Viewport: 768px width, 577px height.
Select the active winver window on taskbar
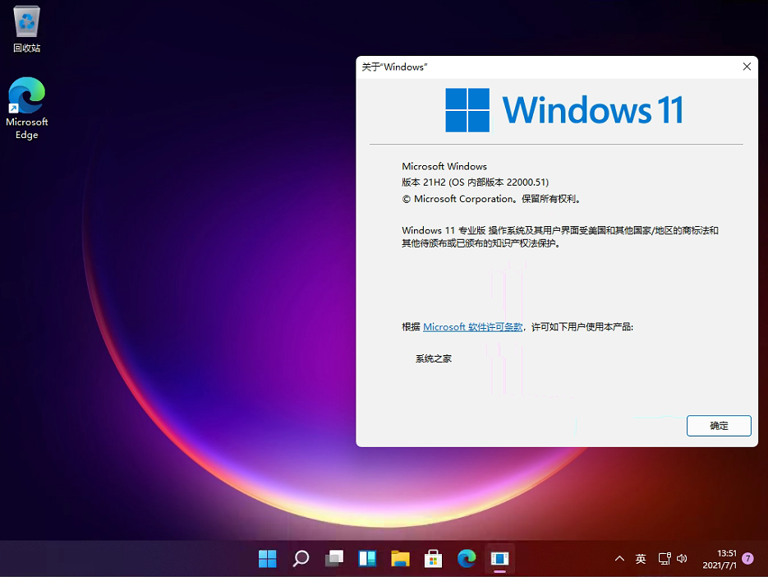point(499,558)
